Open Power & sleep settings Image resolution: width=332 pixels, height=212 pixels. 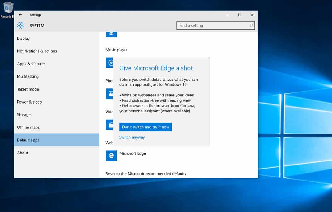tap(29, 102)
